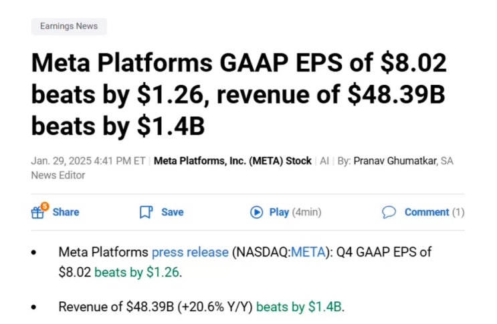Screen dimensions: 497x324
Task: Click the Jan. 29, 2025 publication date
Action: (x=62, y=161)
